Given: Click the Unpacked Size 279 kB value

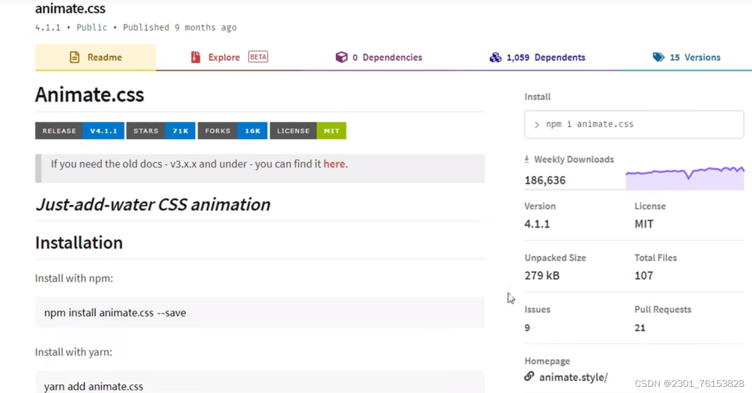Looking at the screenshot, I should pos(542,276).
